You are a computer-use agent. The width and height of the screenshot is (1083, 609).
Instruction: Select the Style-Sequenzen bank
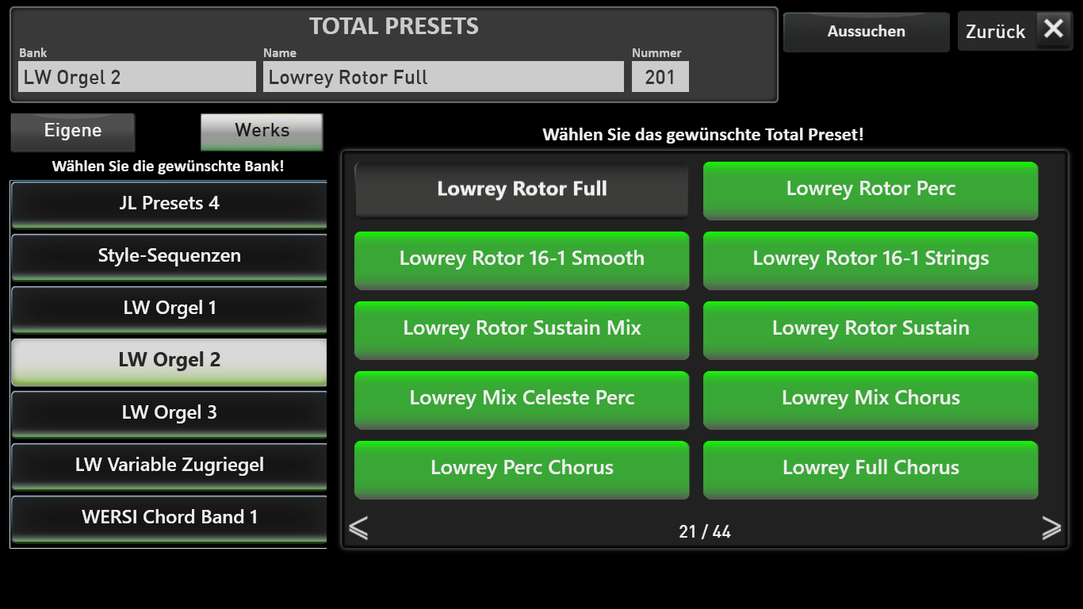169,256
